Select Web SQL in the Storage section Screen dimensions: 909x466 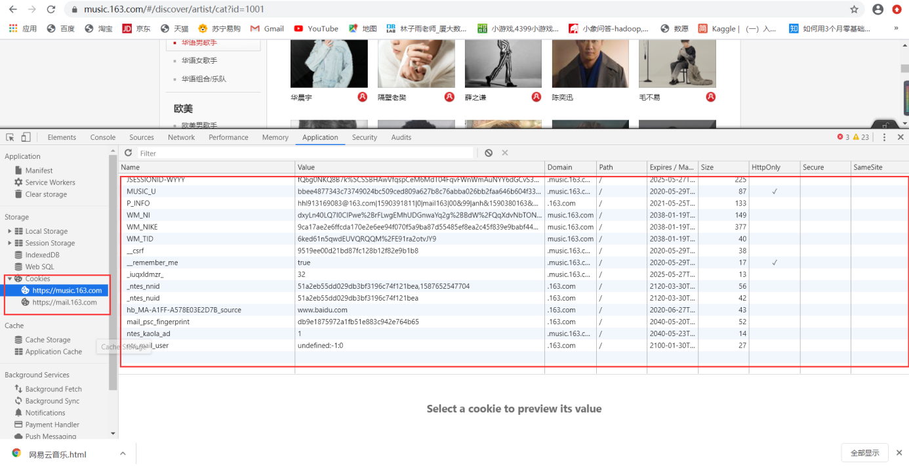[x=39, y=266]
